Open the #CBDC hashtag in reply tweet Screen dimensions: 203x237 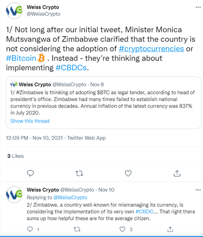pyautogui.click(x=144, y=211)
